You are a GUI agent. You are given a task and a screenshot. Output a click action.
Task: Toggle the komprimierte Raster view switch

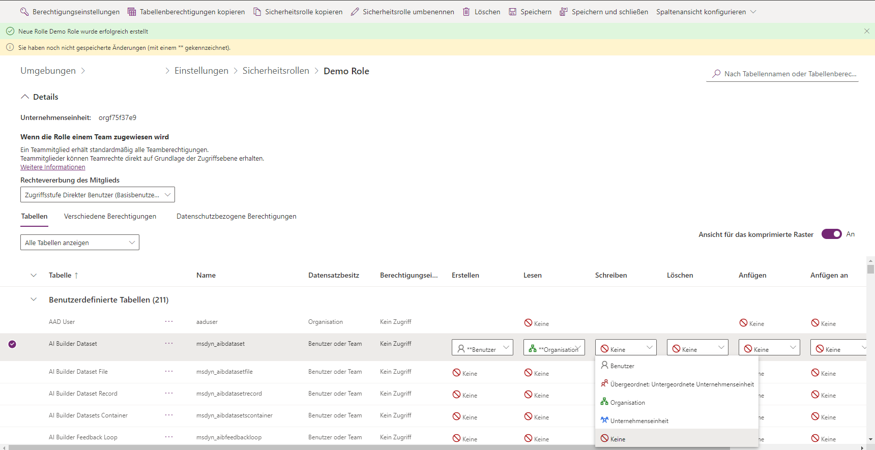[x=832, y=234]
